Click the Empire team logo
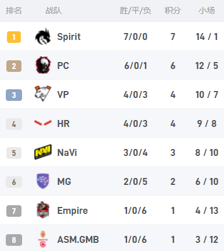 43,210
